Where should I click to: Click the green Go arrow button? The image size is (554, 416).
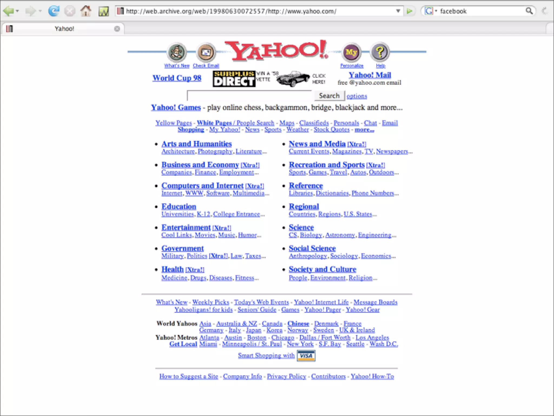point(410,11)
